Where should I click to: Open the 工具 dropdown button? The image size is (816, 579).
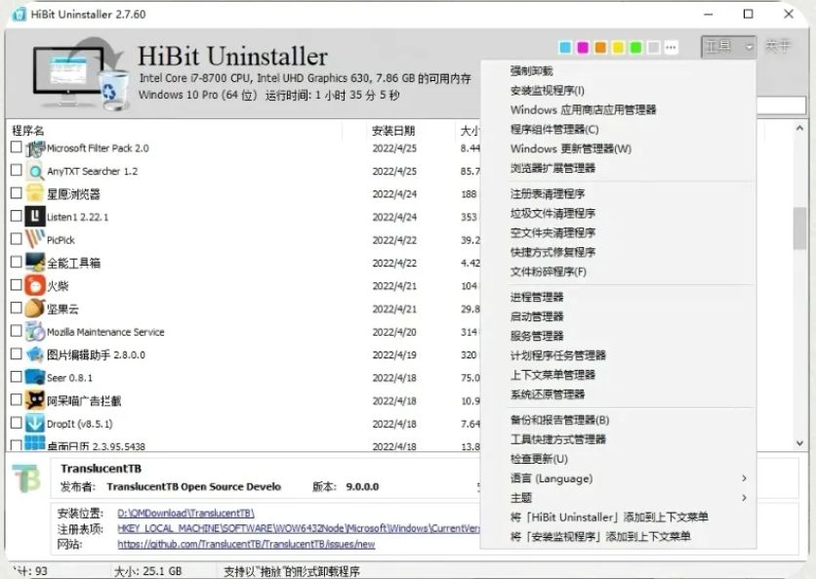coord(728,47)
